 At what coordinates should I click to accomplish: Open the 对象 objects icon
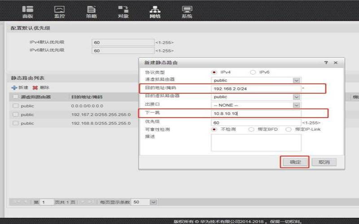click(x=123, y=9)
